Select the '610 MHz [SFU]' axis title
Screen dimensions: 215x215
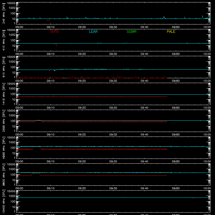coord(3,67)
